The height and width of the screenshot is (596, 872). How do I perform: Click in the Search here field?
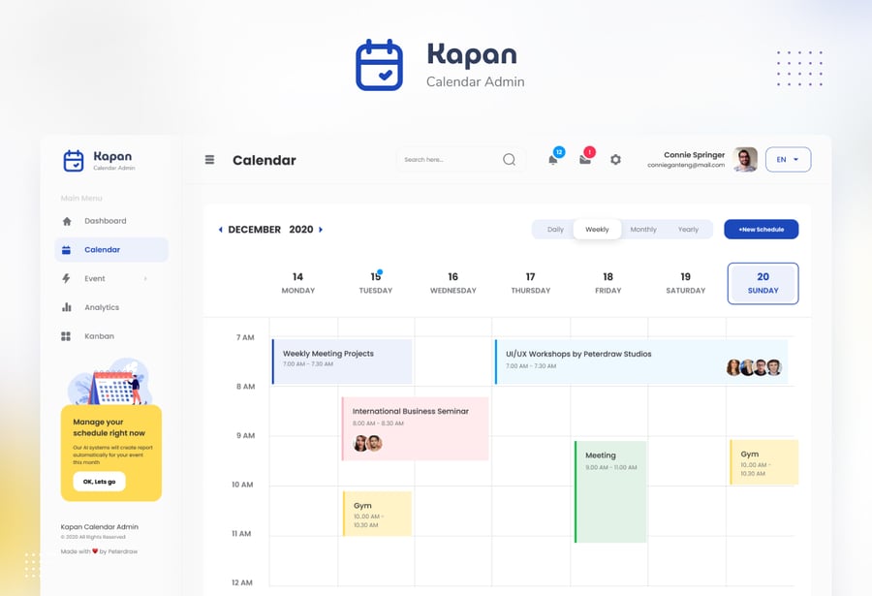tap(448, 160)
